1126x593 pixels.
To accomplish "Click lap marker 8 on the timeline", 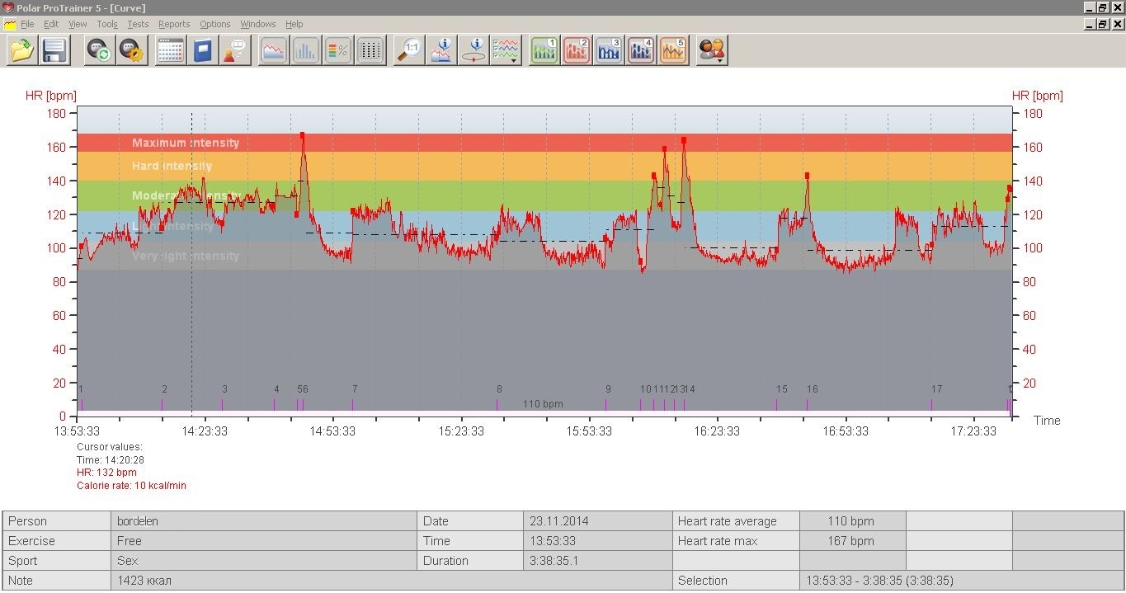I will pos(497,403).
